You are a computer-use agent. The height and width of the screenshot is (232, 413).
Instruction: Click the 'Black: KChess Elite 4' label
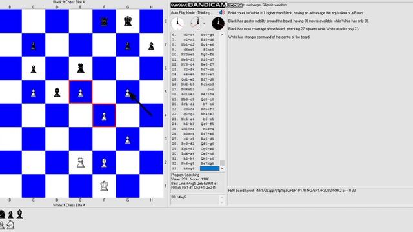(69, 2)
